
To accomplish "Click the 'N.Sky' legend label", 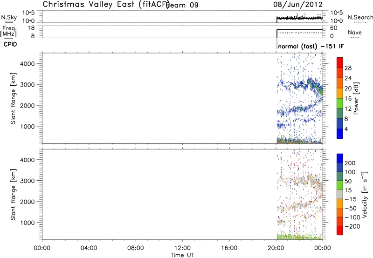I will (9, 17).
